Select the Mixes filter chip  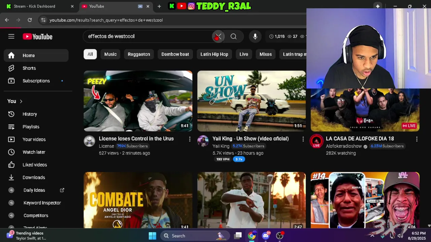(x=266, y=54)
